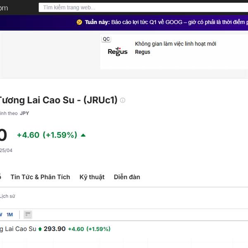Click the chart layout news icon
Image resolution: width=248 pixels, height=248 pixels.
28,215
